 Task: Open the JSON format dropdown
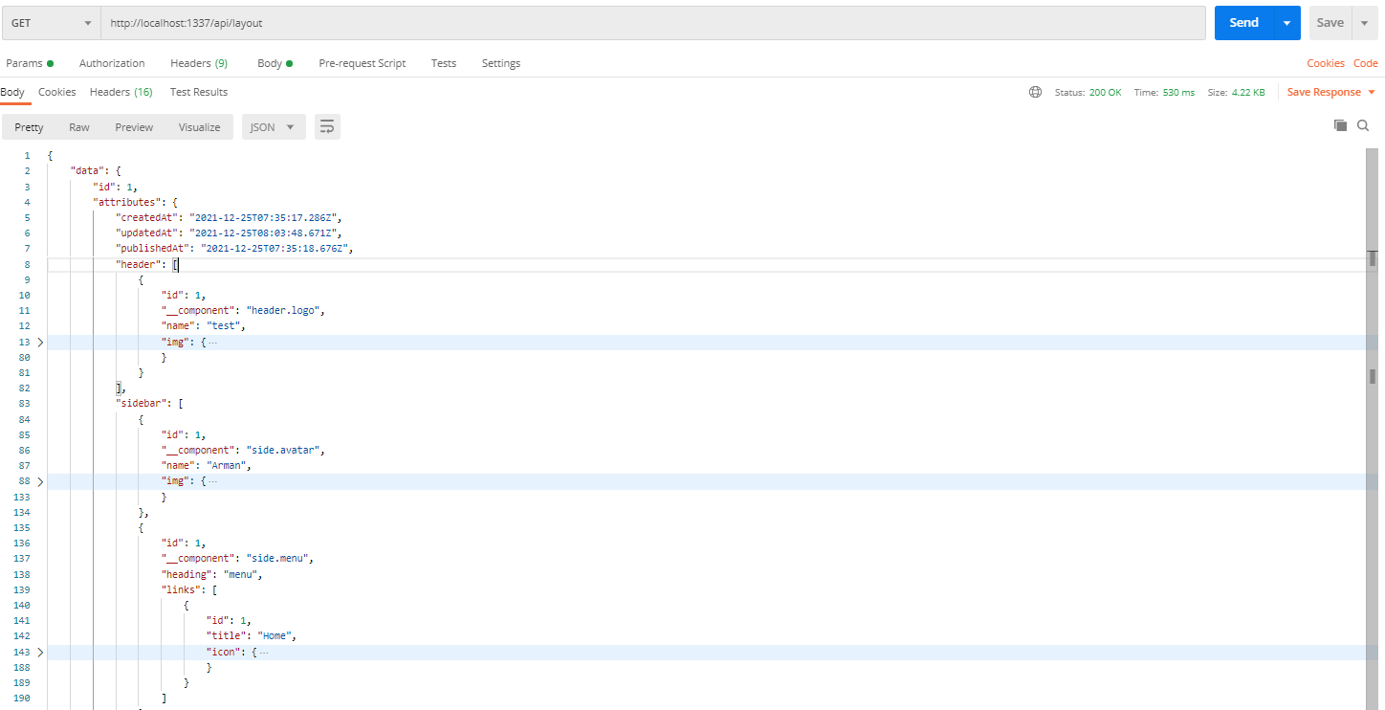coord(273,125)
